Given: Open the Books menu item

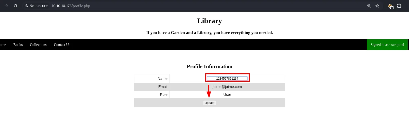Looking at the screenshot, I should coord(18,45).
